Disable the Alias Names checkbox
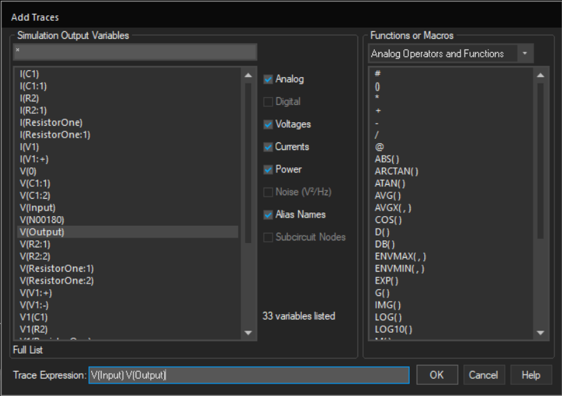 click(x=268, y=215)
